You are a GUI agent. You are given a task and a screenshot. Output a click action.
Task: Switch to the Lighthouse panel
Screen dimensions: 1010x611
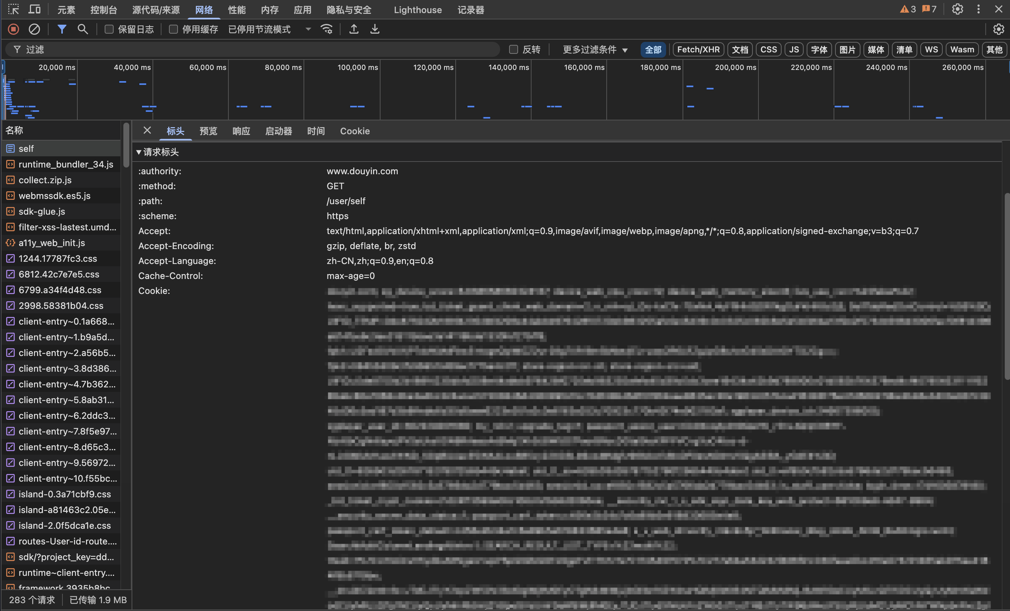tap(417, 9)
